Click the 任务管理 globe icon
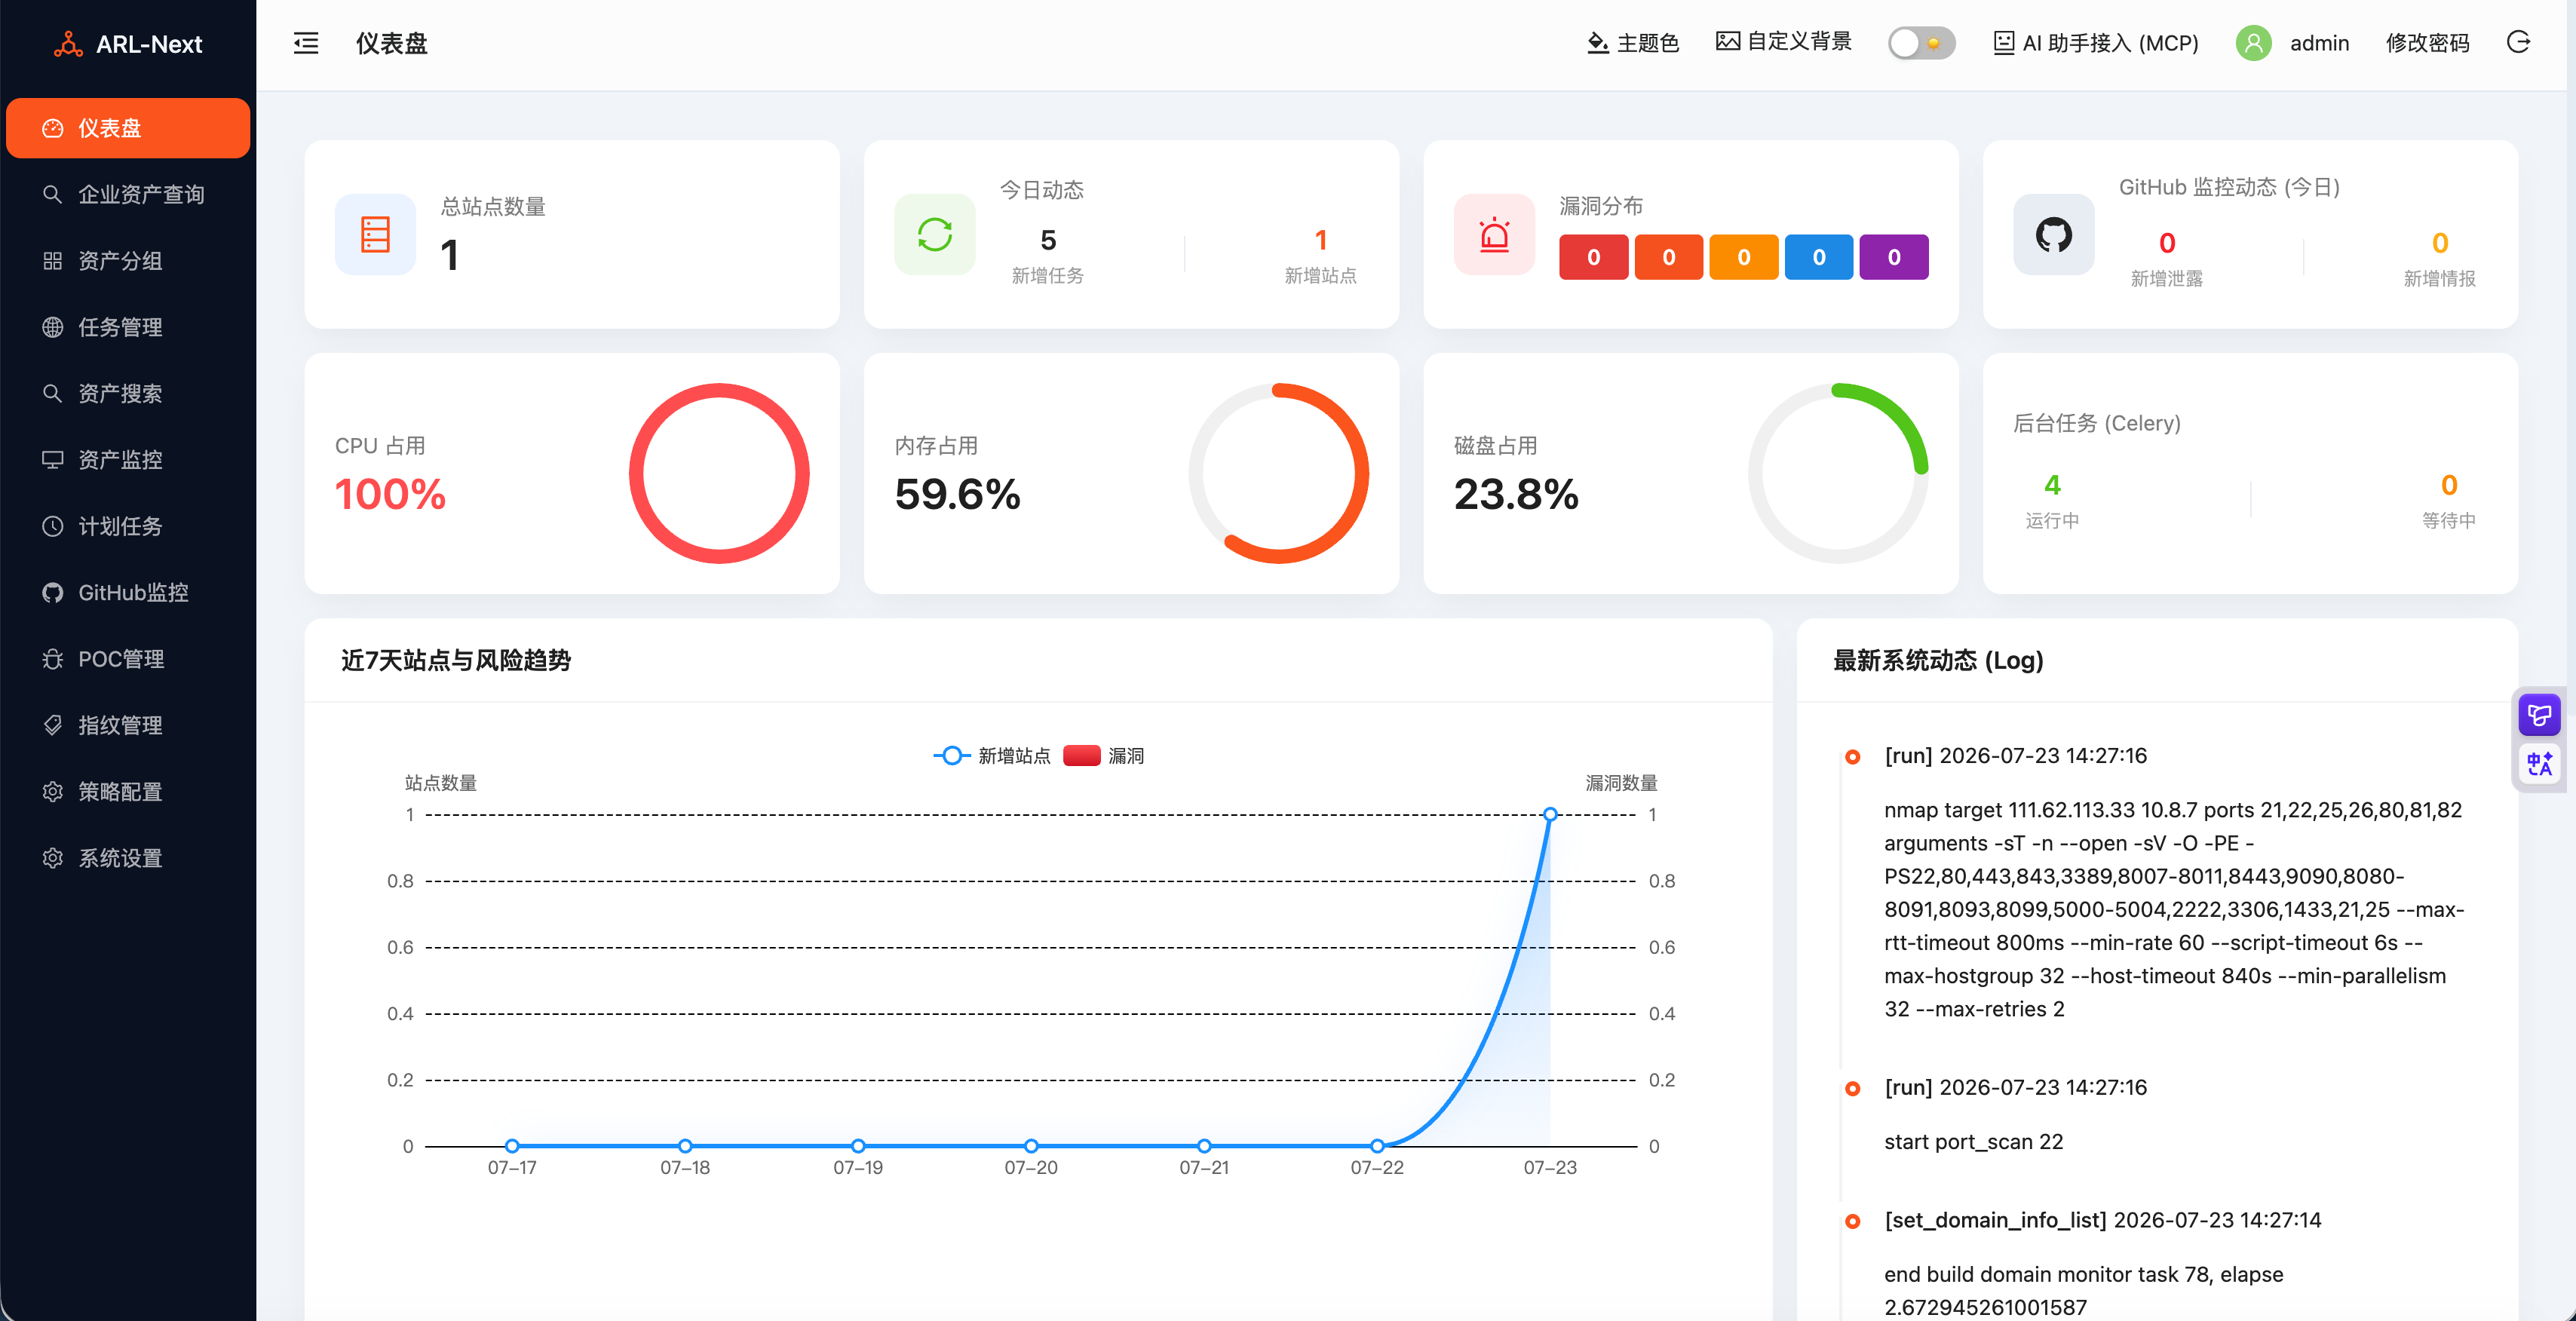The image size is (2576, 1321). [53, 327]
